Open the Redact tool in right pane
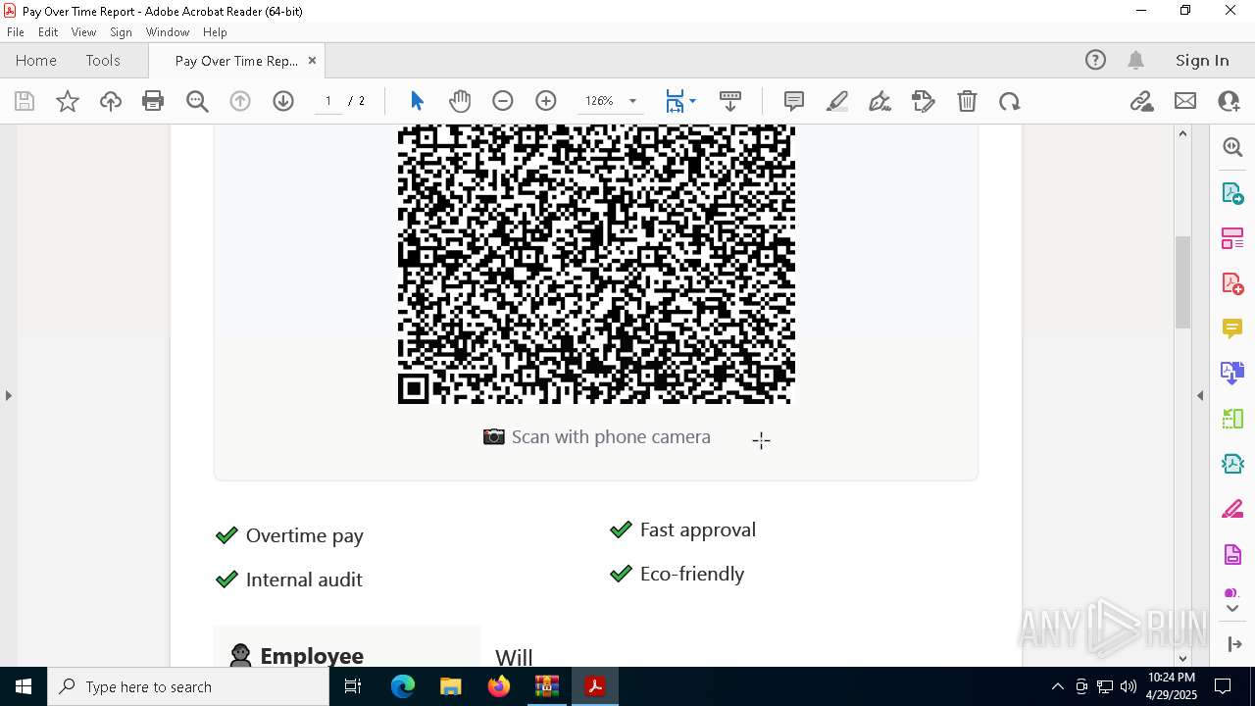Screen dimensions: 1255x706 (x=1232, y=509)
